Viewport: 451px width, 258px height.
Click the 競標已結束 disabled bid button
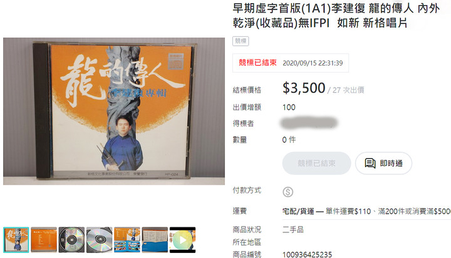click(x=316, y=163)
